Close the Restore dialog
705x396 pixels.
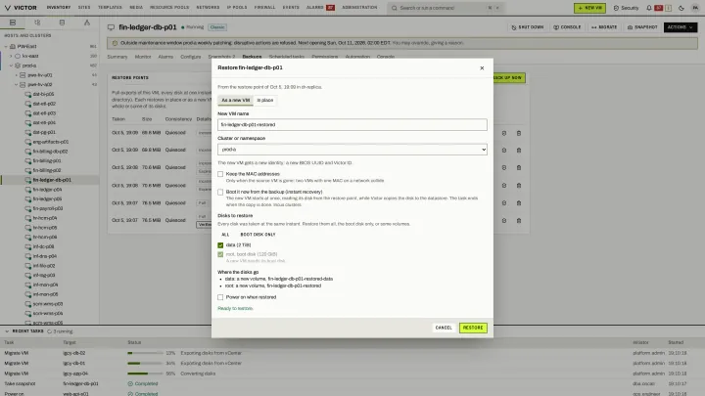click(482, 67)
